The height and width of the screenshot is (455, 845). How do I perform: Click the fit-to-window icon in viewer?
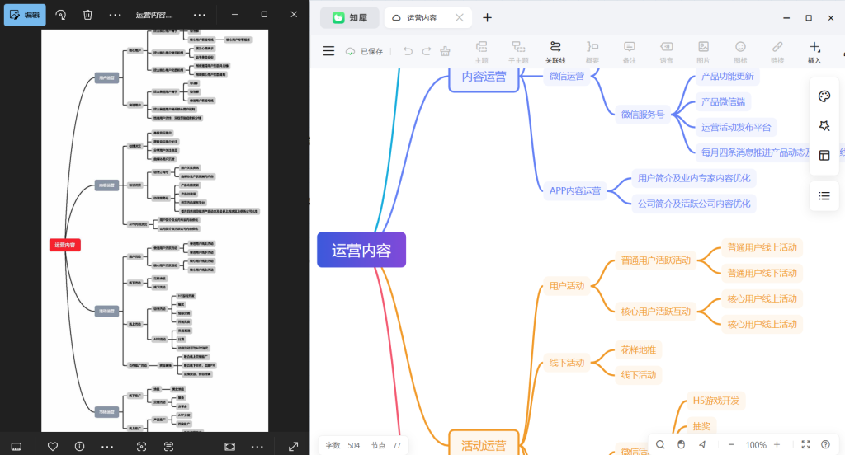[229, 447]
